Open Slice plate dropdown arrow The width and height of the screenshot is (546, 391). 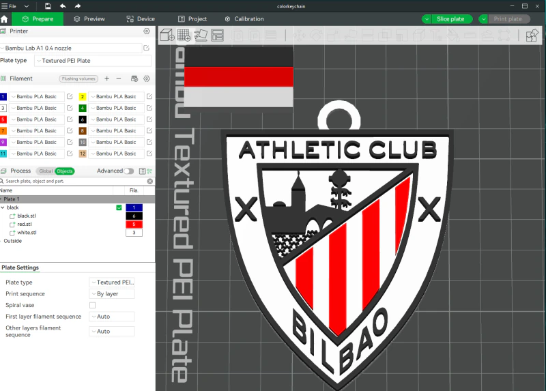(426, 19)
